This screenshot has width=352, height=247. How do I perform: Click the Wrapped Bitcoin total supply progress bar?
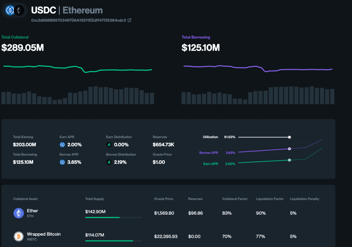(113, 241)
